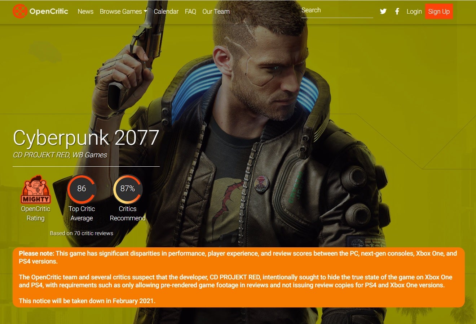Click the CD PROJEKT RED, WB Games text
Screen dimensions: 476x324
(x=60, y=155)
